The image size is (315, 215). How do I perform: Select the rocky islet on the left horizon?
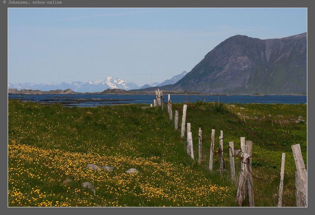click(68, 91)
